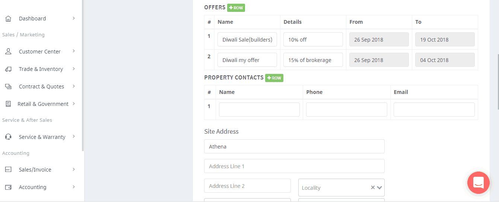Open the chat support bubble
Viewport: 499px width, 202px height.
479,183
